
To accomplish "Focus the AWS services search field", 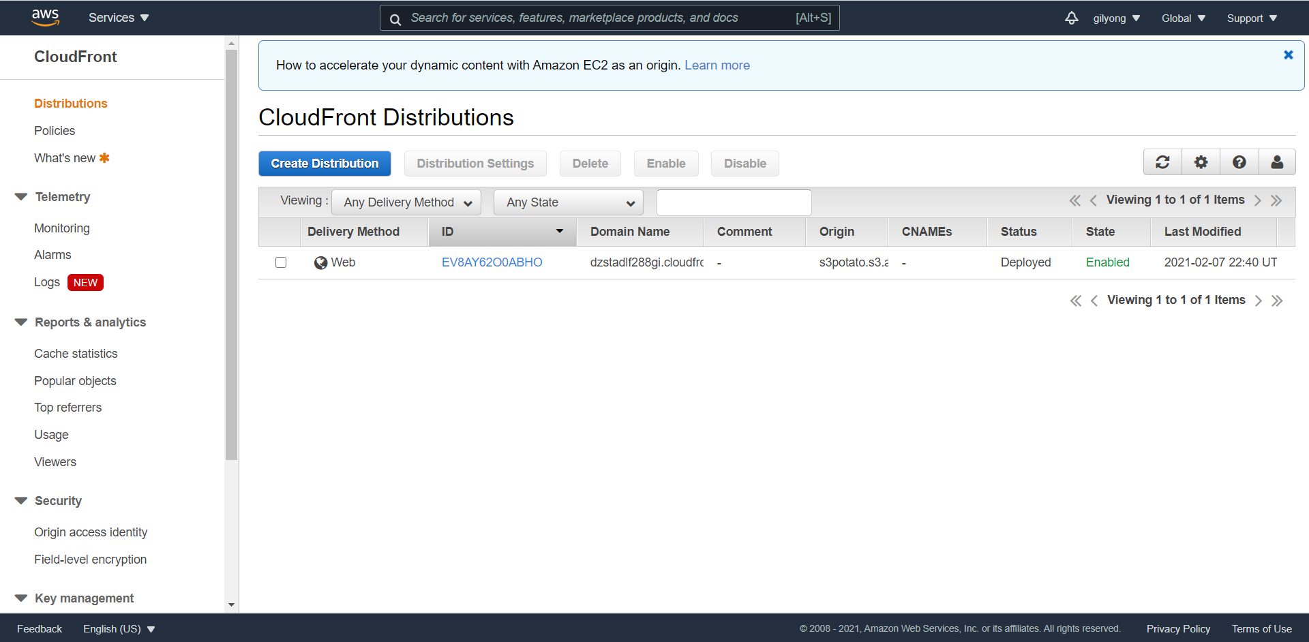I will [x=610, y=18].
